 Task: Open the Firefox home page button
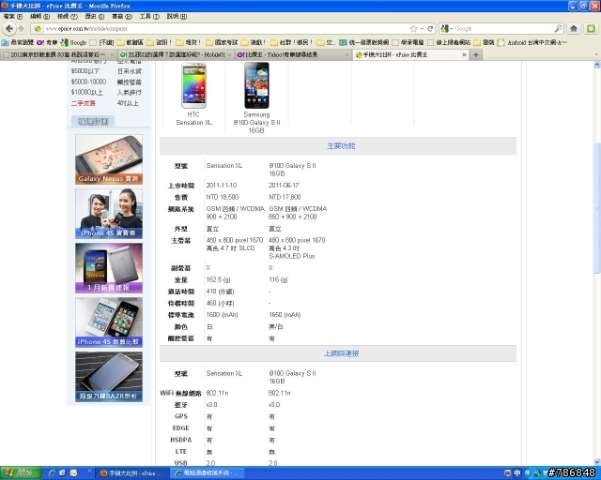coord(574,28)
